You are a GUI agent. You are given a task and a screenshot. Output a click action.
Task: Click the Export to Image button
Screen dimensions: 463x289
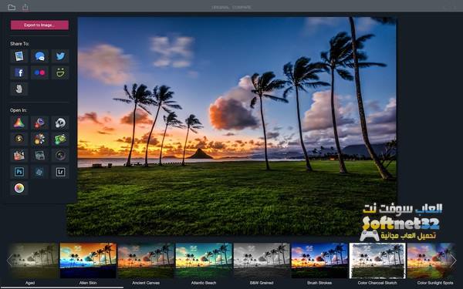click(x=39, y=25)
